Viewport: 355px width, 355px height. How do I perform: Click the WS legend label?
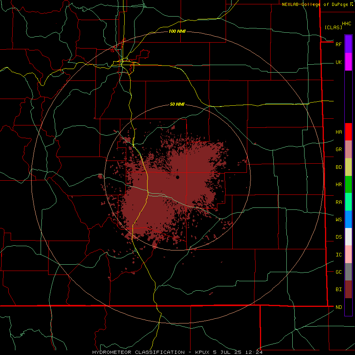coord(338,220)
